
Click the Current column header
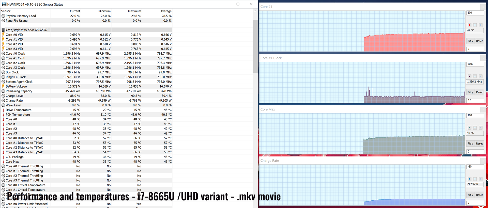75,11
